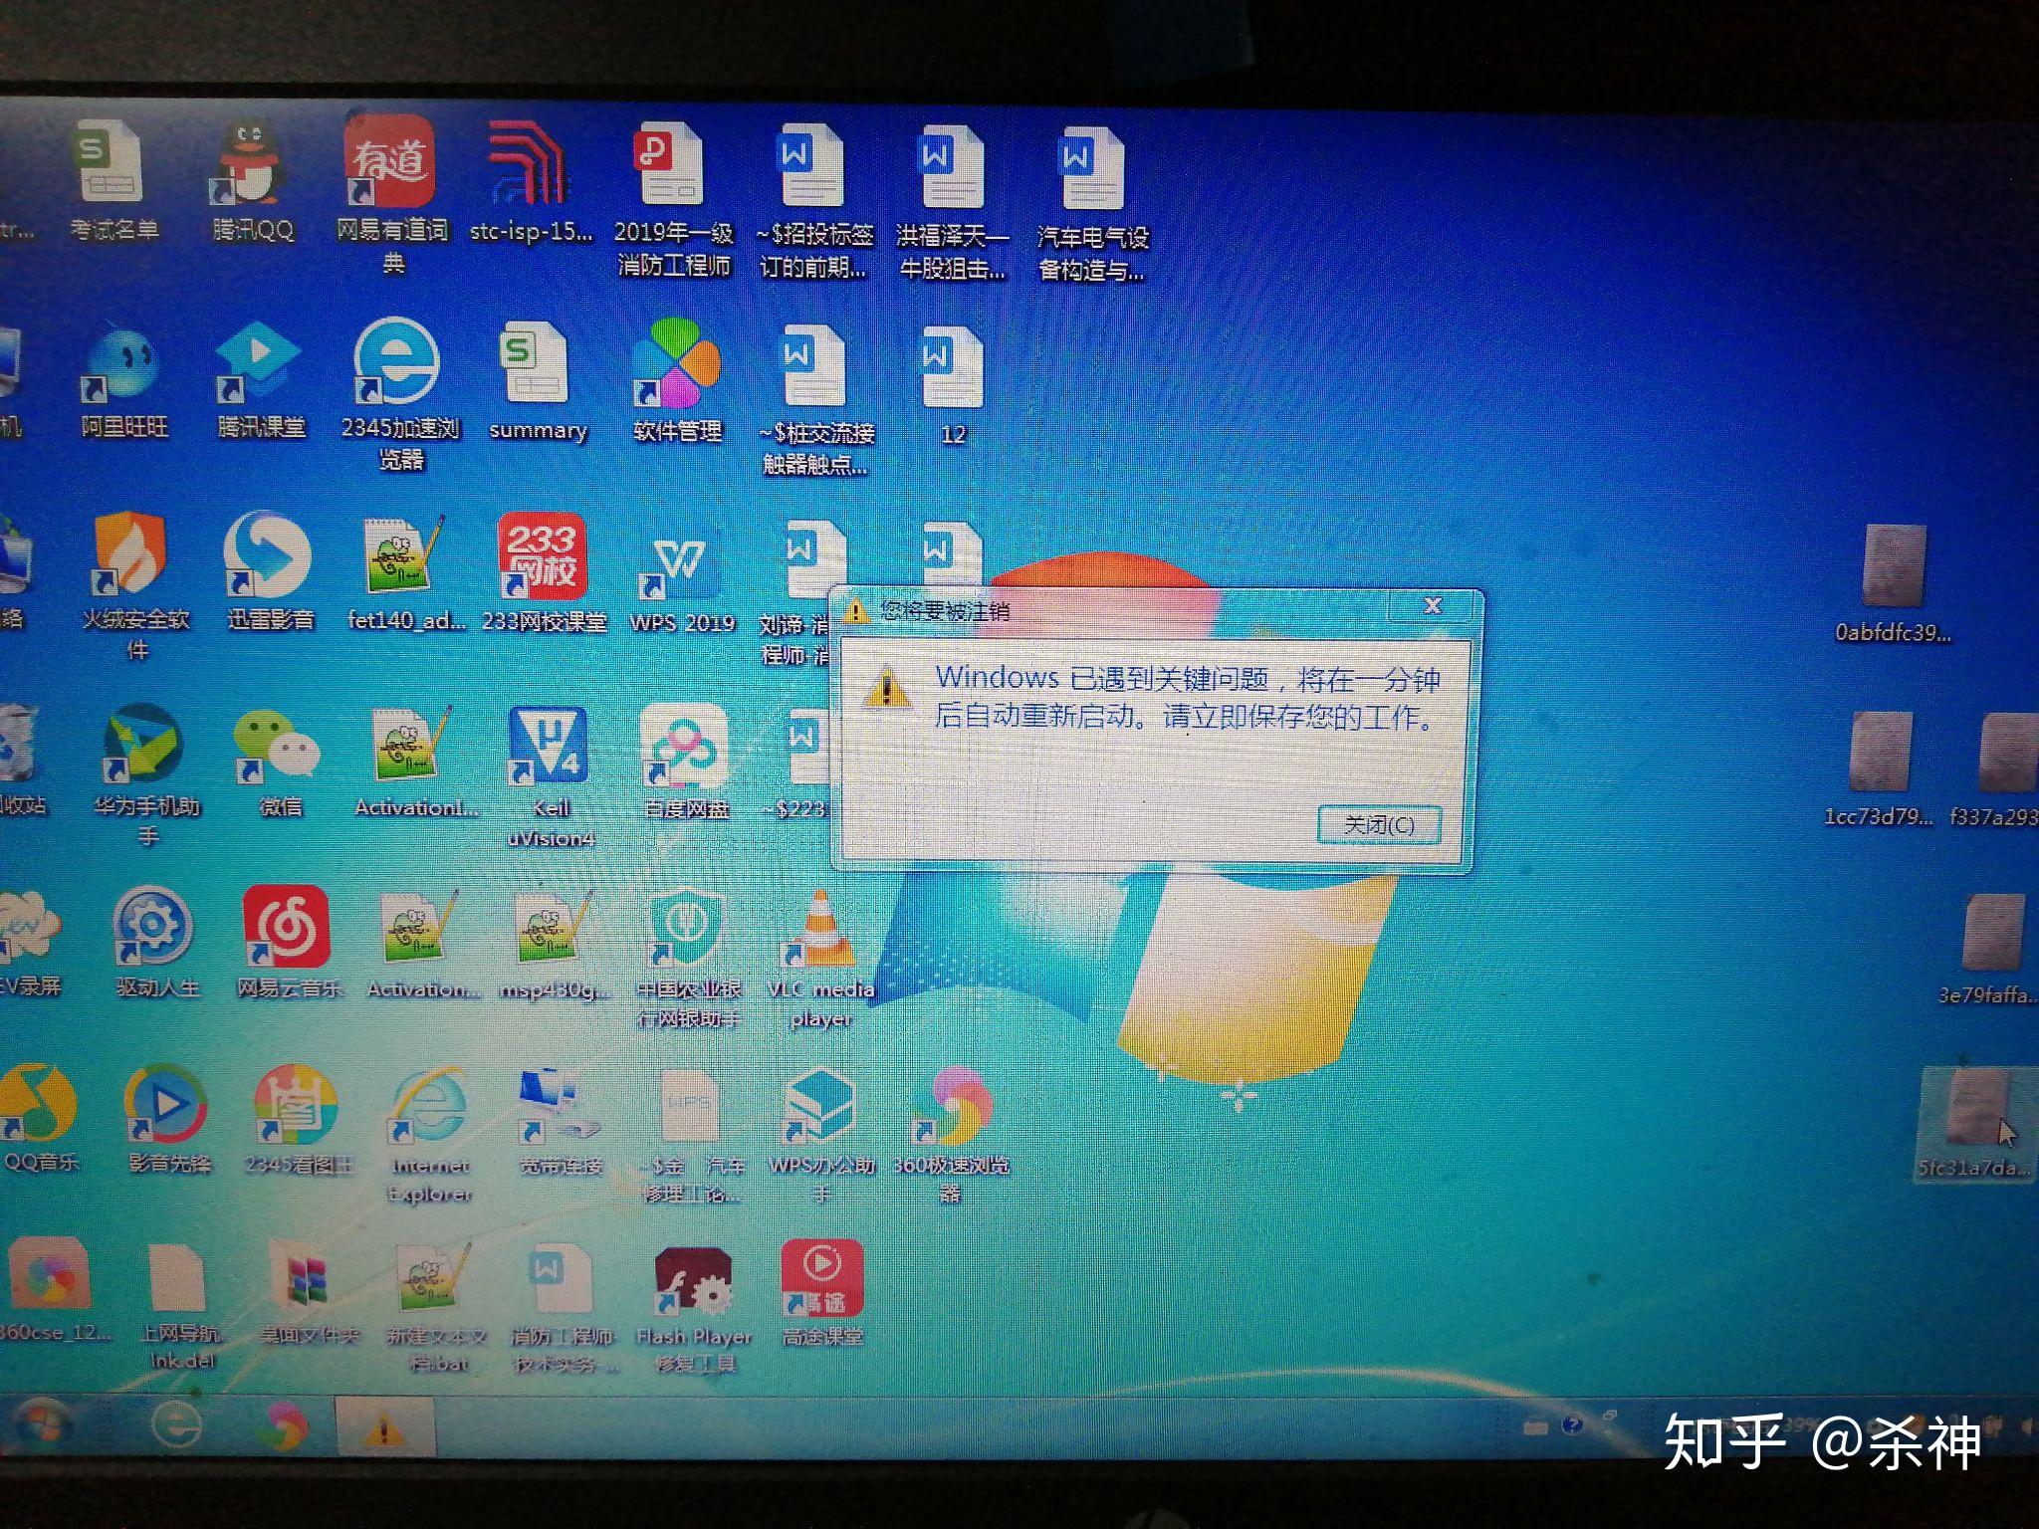Open the 高途课堂 shortcut
The image size is (2039, 1529).
tap(822, 1292)
